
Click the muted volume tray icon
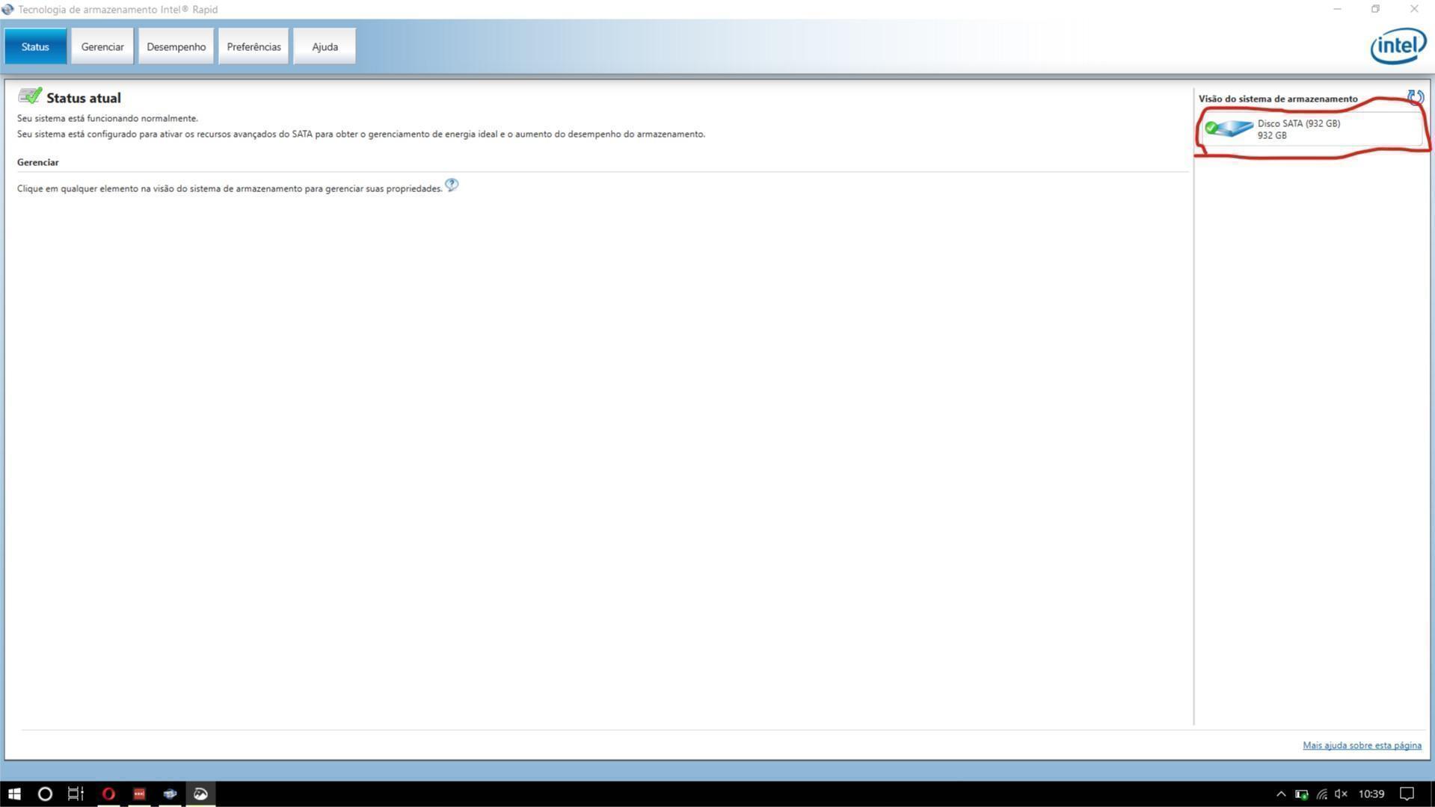tap(1341, 794)
